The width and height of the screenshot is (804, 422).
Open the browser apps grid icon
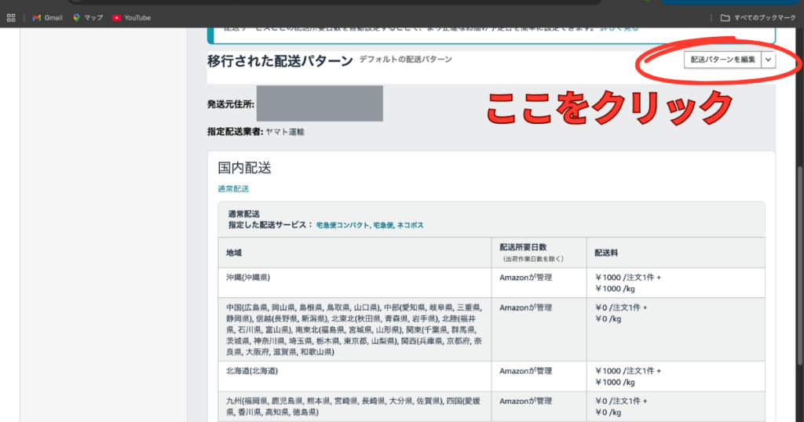(x=11, y=17)
